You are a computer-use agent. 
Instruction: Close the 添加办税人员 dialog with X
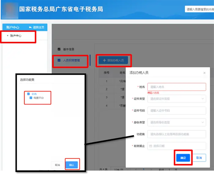point(205,73)
